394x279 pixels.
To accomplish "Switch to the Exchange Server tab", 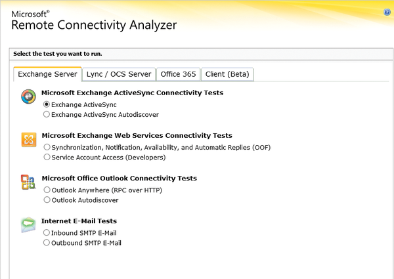I will tap(47, 74).
